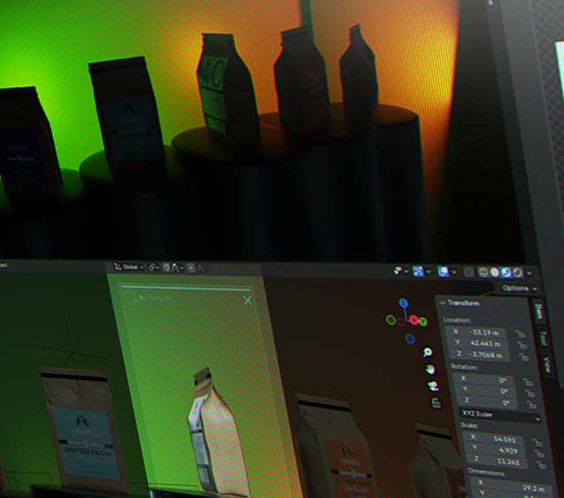Screen dimensions: 564x498
Task: Click the blue Z axis gizmo ball
Action: pyautogui.click(x=404, y=303)
